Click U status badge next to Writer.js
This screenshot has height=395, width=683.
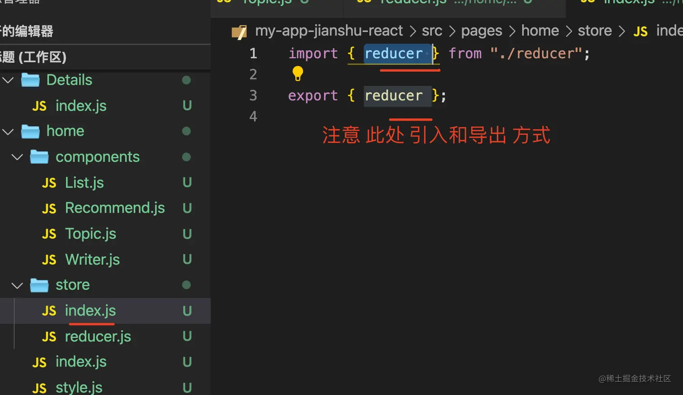point(187,260)
